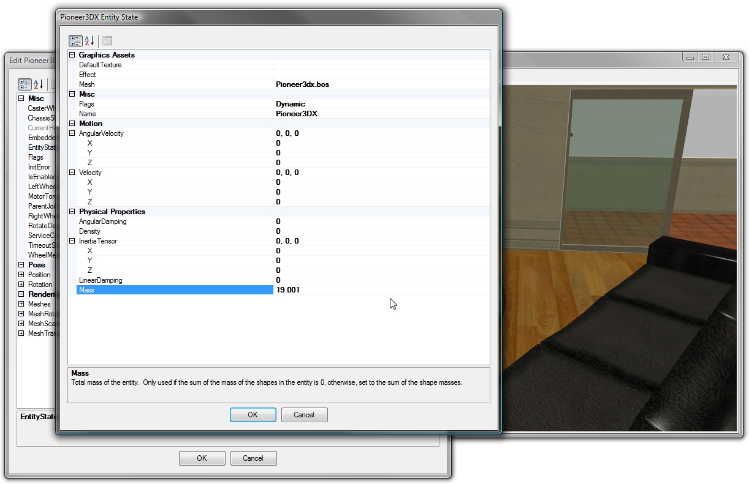Screen dimensions: 749x484
Task: Collapse the Physical Properties category
Action: [x=72, y=211]
